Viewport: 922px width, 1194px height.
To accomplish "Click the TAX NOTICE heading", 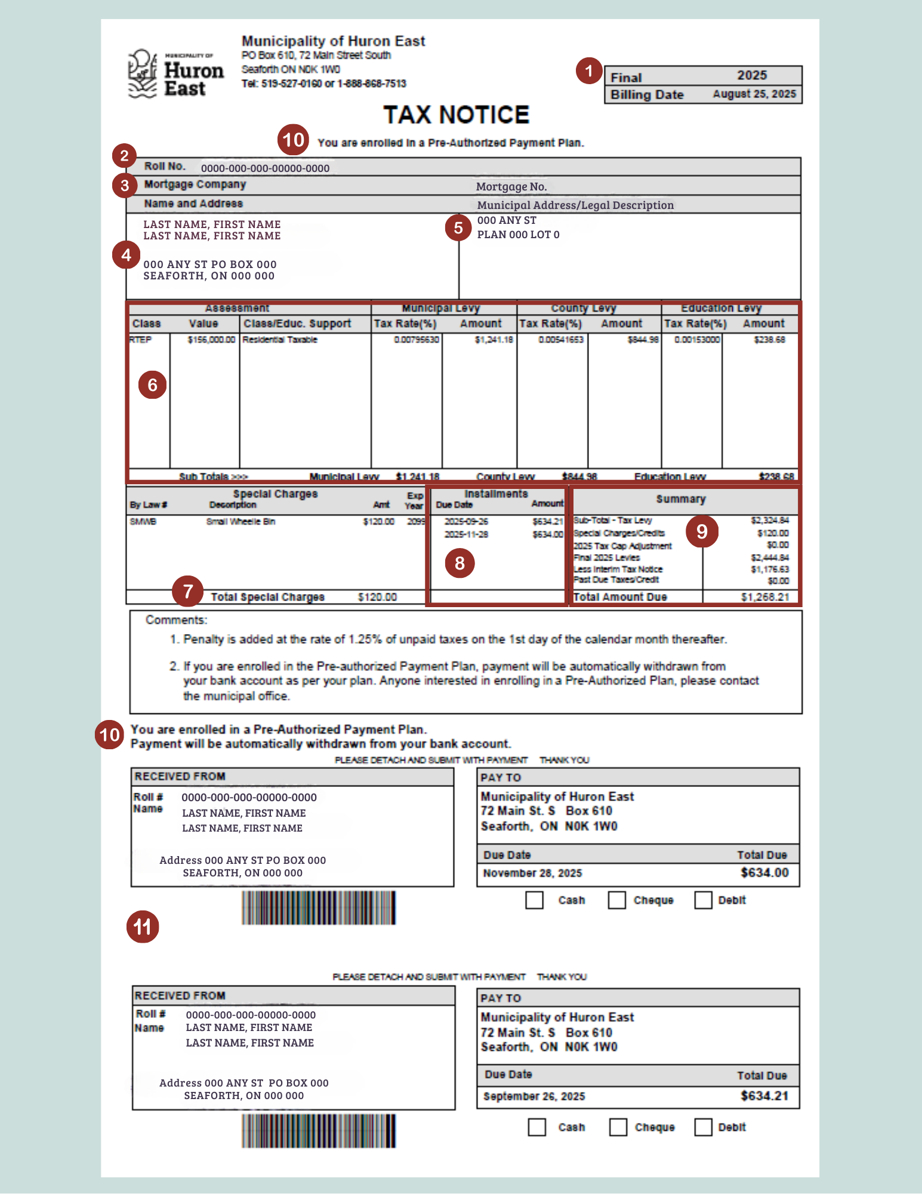I will 456,115.
